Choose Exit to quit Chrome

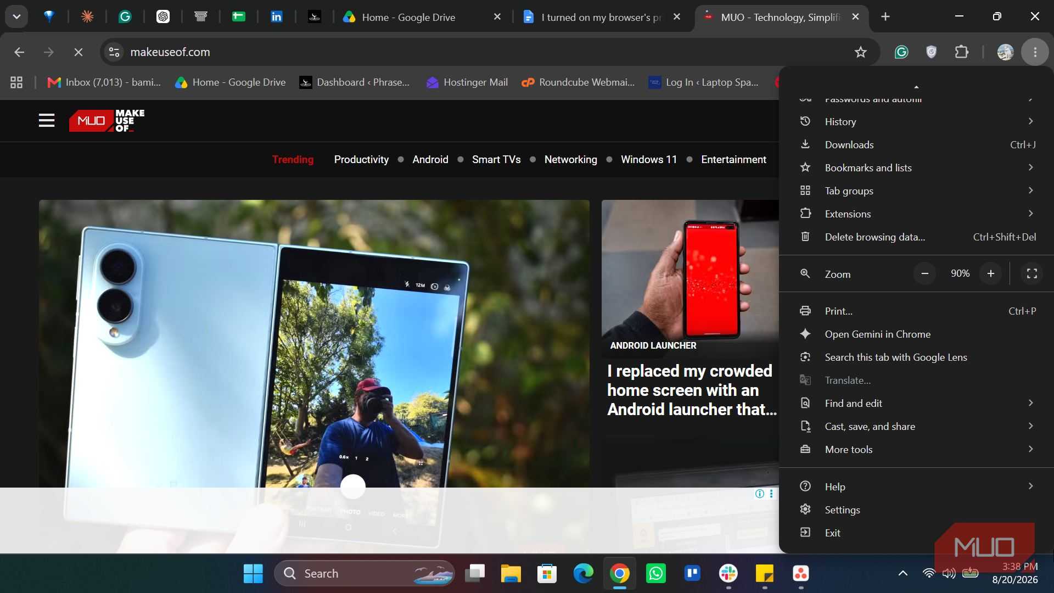tap(916, 533)
